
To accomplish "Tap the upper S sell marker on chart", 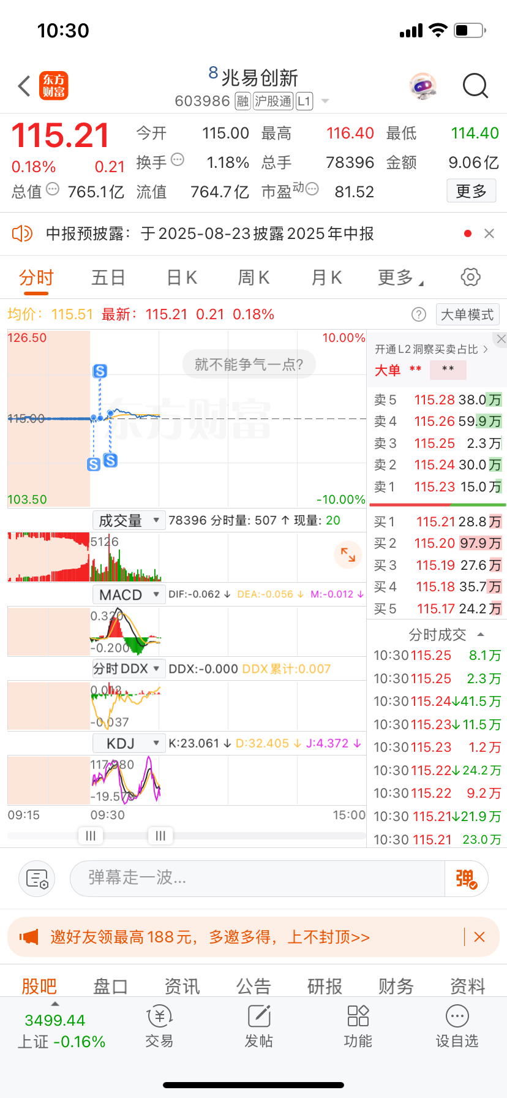I will coord(100,371).
